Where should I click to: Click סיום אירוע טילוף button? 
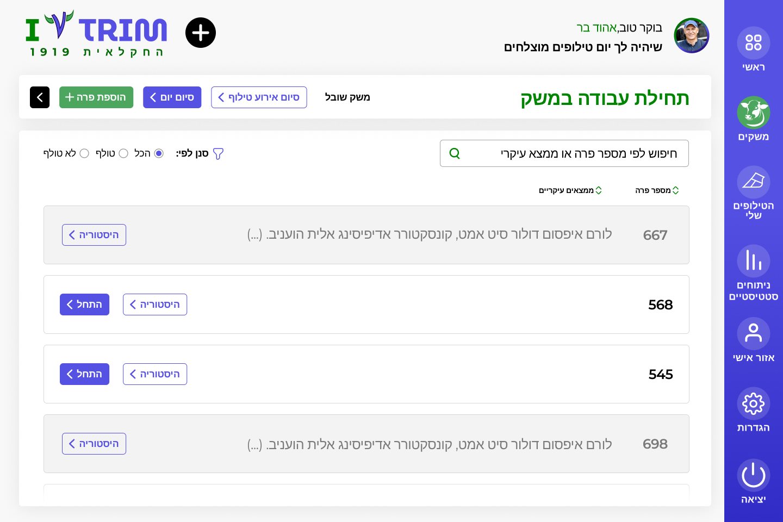pos(259,97)
